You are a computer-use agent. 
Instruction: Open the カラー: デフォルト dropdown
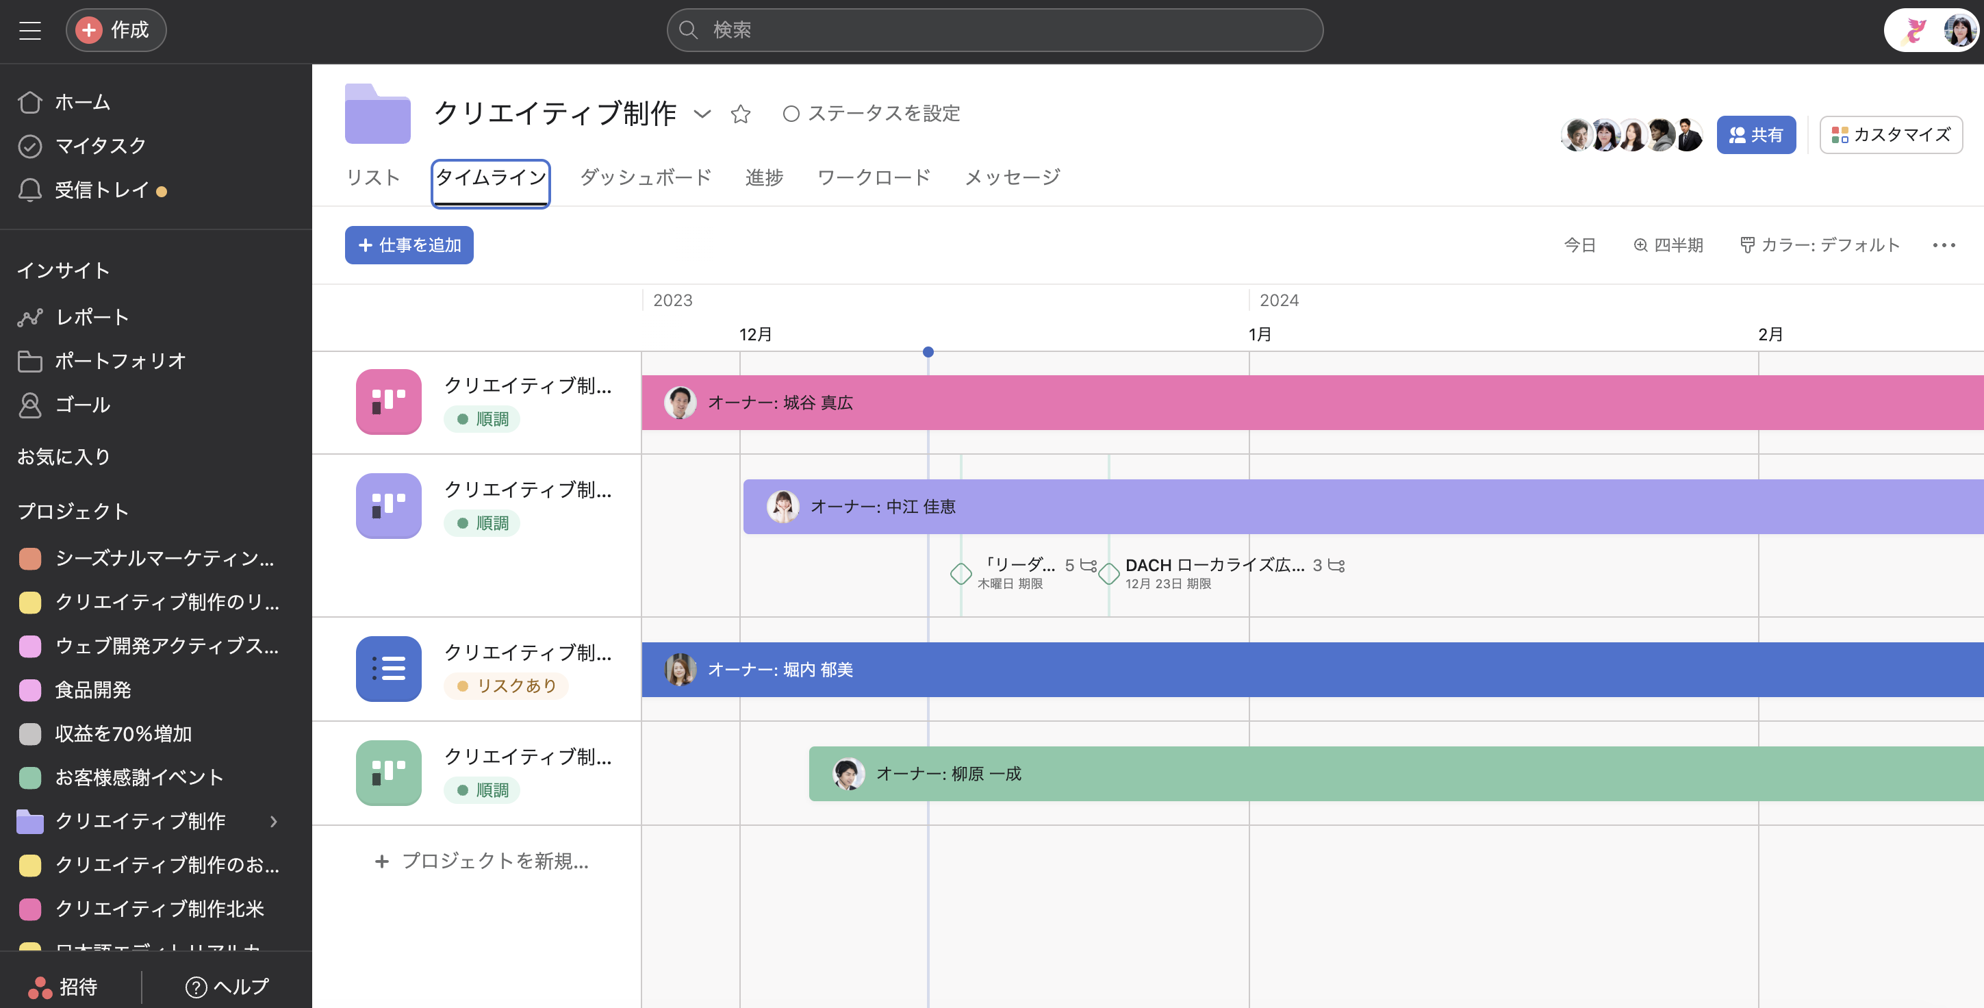[x=1820, y=245]
